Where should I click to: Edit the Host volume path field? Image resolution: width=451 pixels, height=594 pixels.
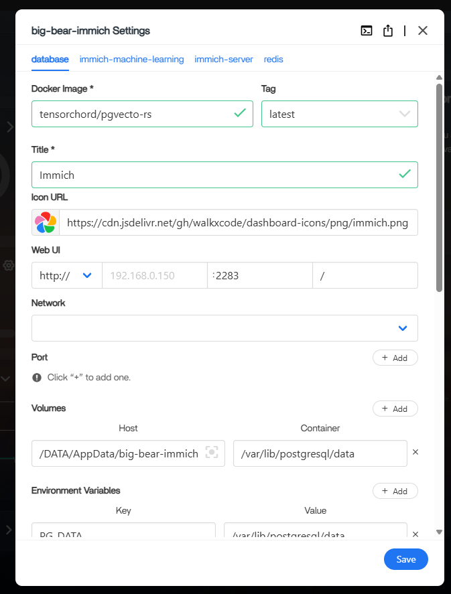coord(128,453)
